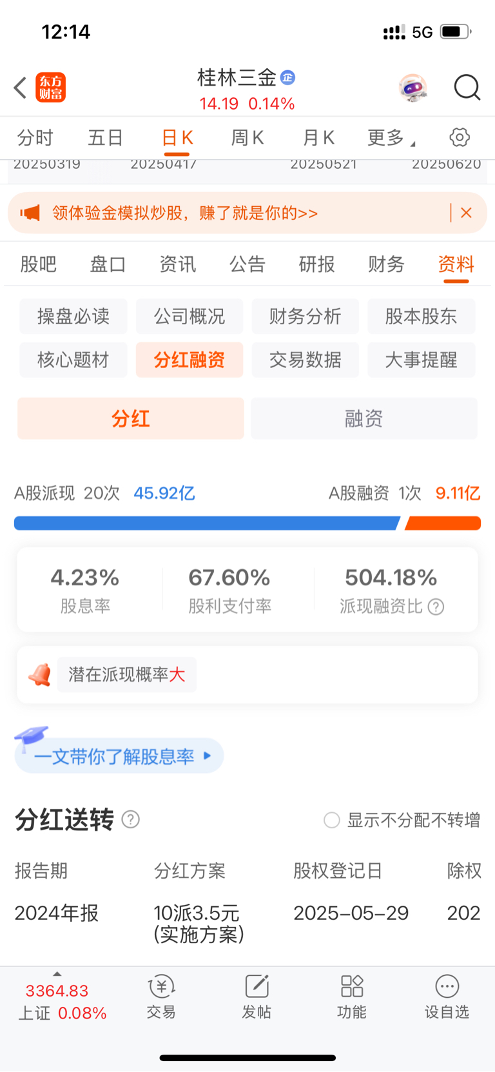Switch to the 融资 toggle
Screen dimensions: 495x1072
pyautogui.click(x=364, y=418)
